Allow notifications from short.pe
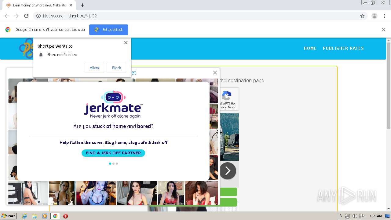 94,68
